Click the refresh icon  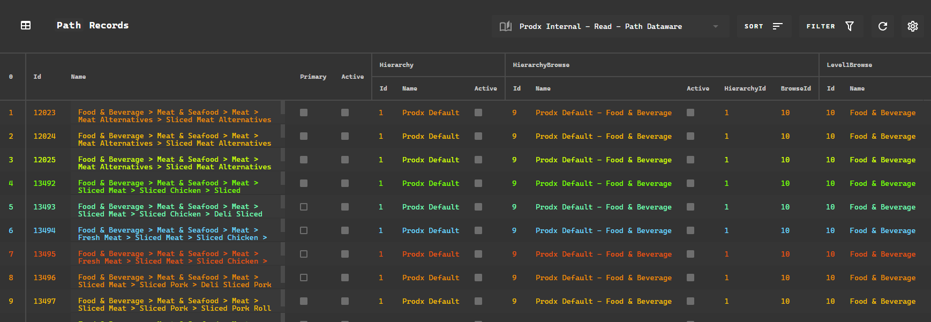click(x=883, y=26)
